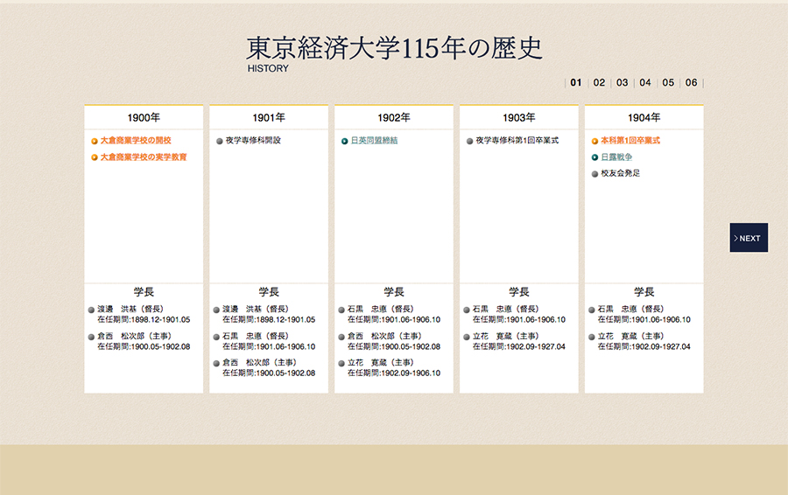Click the bullet beside 石黒 忠悳 in 1904 column
The image size is (788, 495).
[x=592, y=310]
